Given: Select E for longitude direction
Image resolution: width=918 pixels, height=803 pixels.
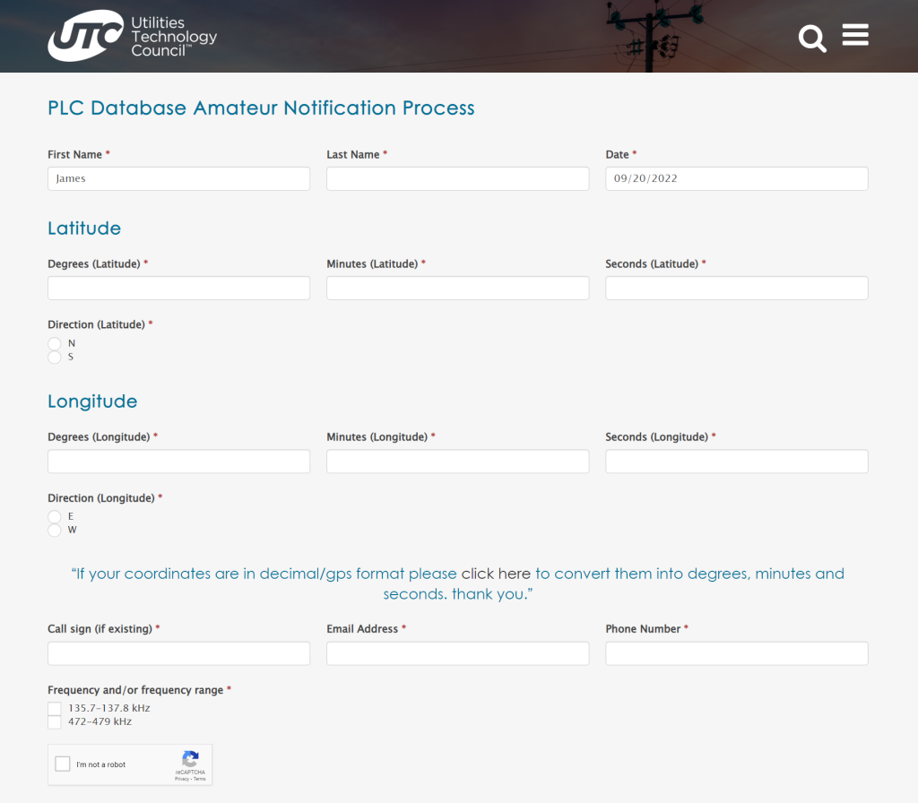Looking at the screenshot, I should click(55, 517).
